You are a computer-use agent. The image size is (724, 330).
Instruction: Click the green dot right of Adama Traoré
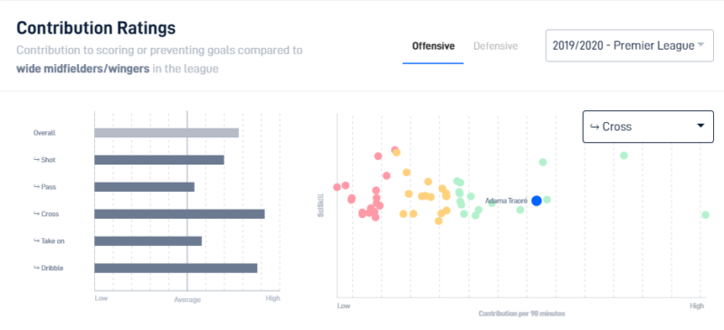click(548, 200)
